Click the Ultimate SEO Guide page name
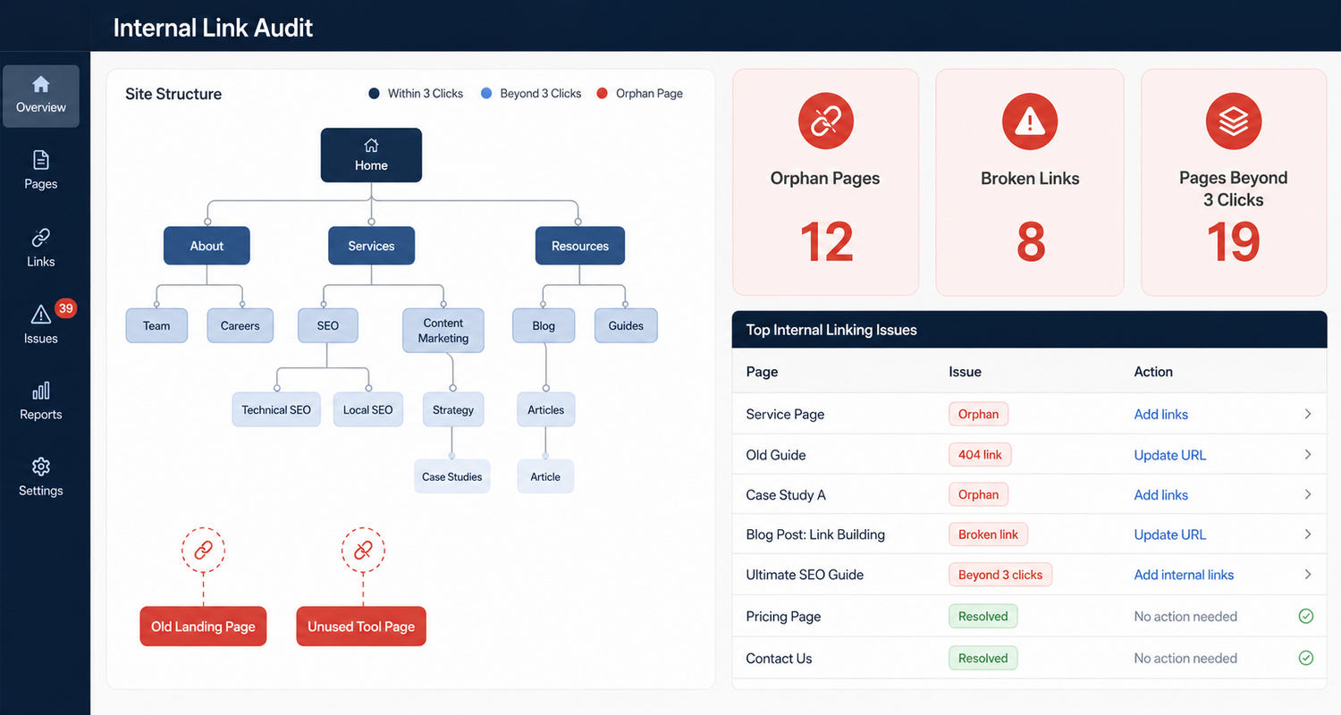The width and height of the screenshot is (1341, 715). click(805, 575)
